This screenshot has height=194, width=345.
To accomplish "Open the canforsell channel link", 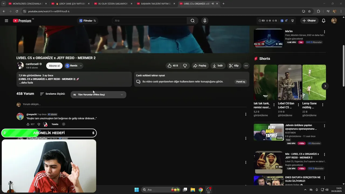I will coord(32,64).
